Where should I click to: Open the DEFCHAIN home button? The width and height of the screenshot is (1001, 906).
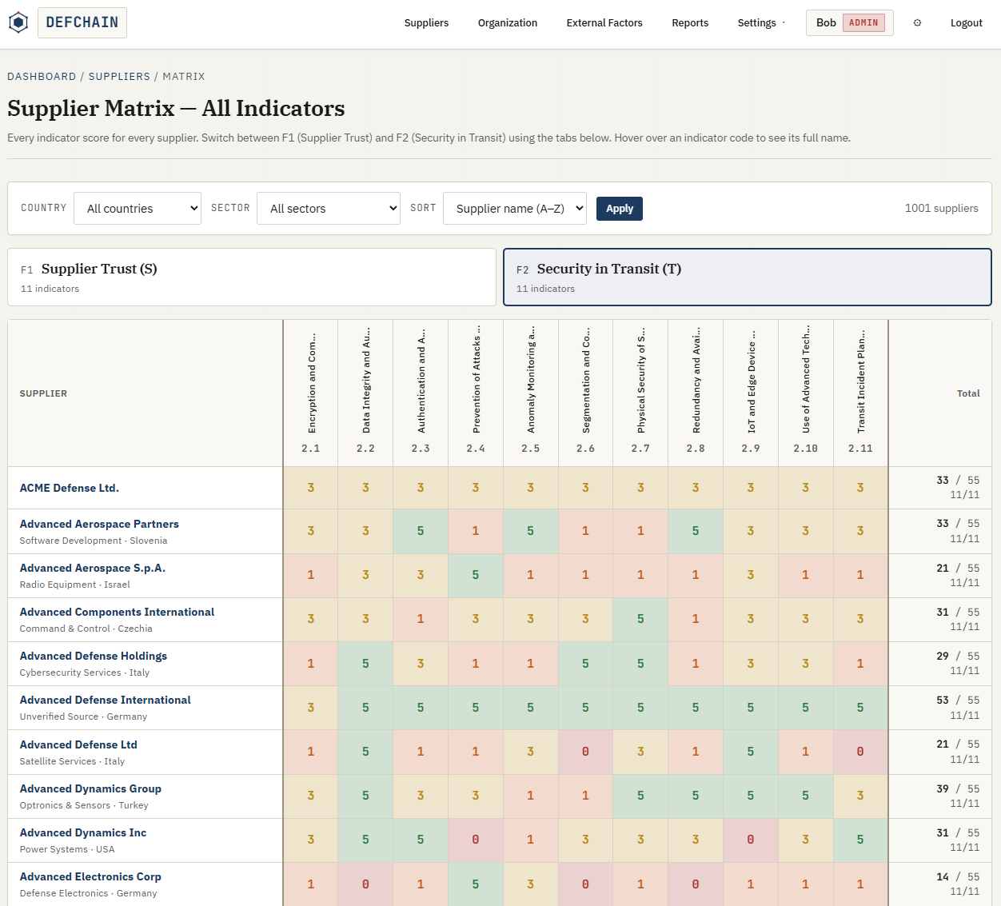click(82, 22)
